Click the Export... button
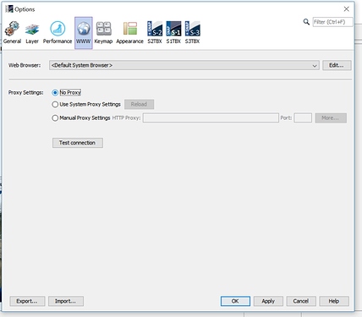Image resolution: width=362 pixels, height=317 pixels. (x=27, y=301)
